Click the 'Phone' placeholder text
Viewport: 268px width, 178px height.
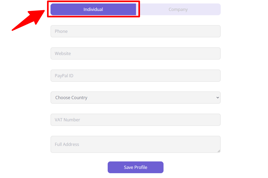coord(61,31)
